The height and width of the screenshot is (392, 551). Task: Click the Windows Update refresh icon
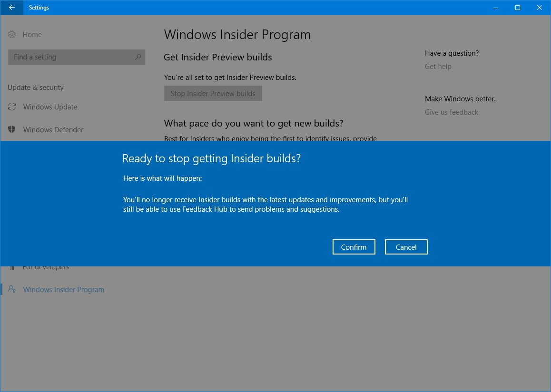(x=12, y=107)
